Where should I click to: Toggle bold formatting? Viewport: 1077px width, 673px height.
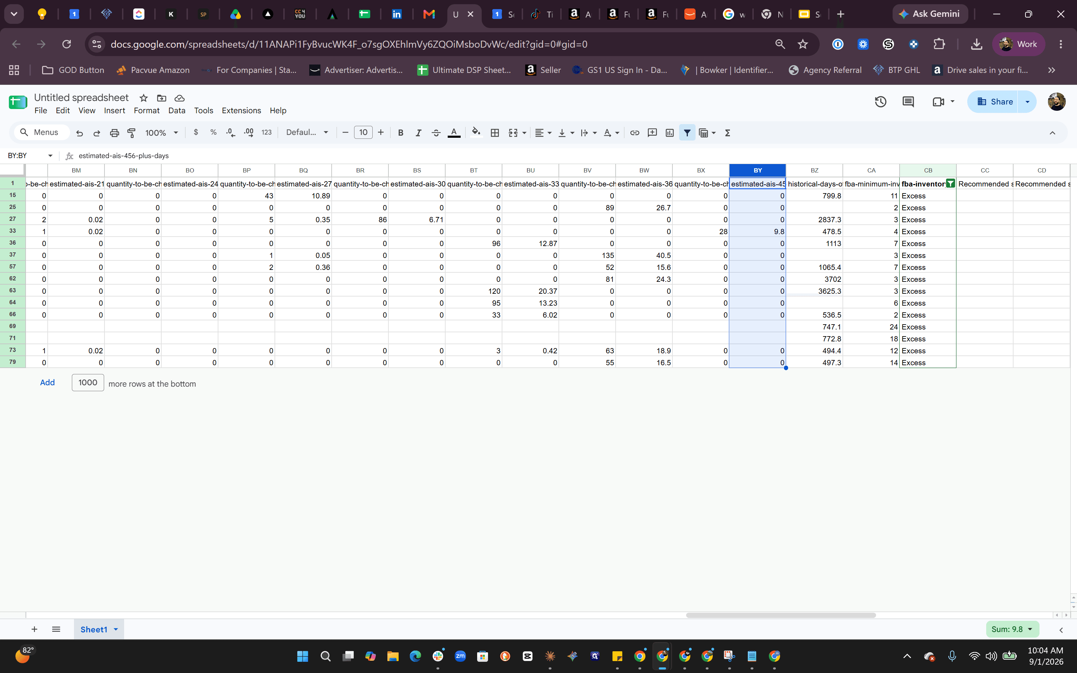(x=400, y=132)
